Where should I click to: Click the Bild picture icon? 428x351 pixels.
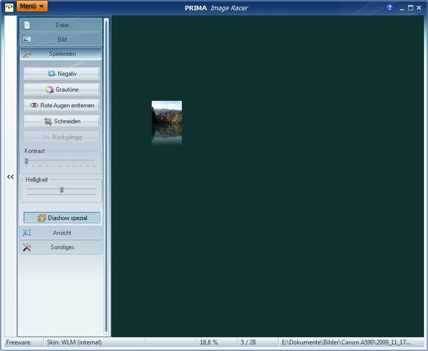click(x=27, y=40)
